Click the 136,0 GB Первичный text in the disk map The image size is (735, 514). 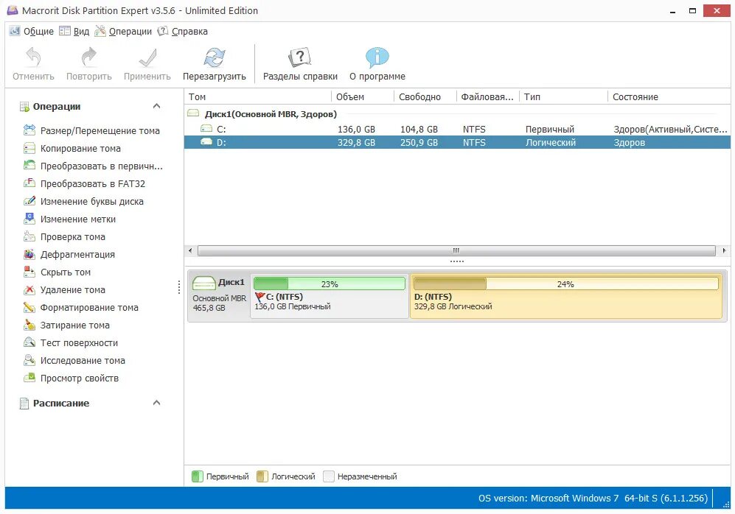293,306
